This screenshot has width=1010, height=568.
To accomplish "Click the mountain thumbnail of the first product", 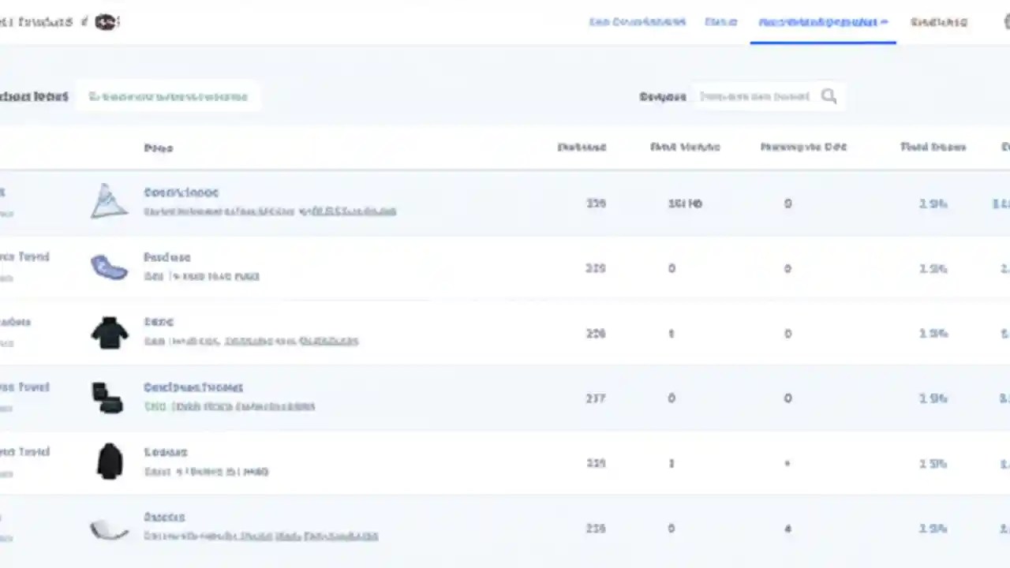I will (109, 201).
